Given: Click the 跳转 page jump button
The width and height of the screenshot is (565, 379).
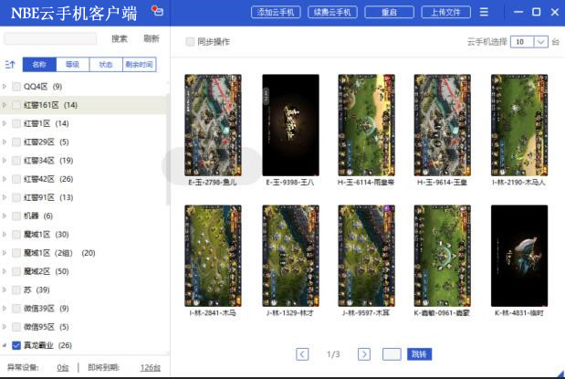Looking at the screenshot, I should 419,354.
